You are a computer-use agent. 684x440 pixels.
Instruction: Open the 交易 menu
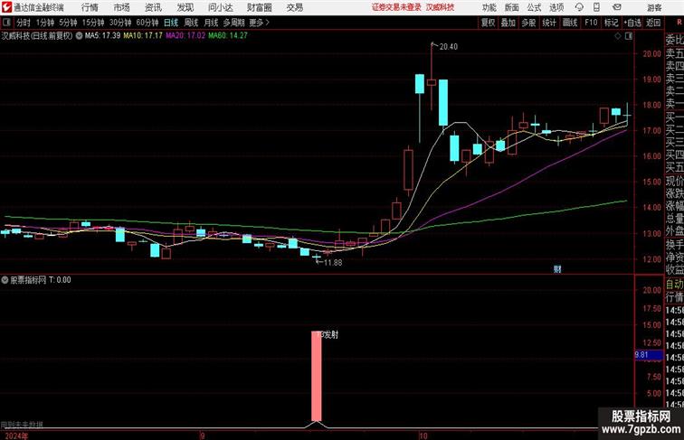294,7
